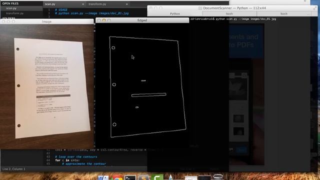Click the 'for c in cnts:' code line
The width and height of the screenshot is (320, 180).
pyautogui.click(x=67, y=160)
